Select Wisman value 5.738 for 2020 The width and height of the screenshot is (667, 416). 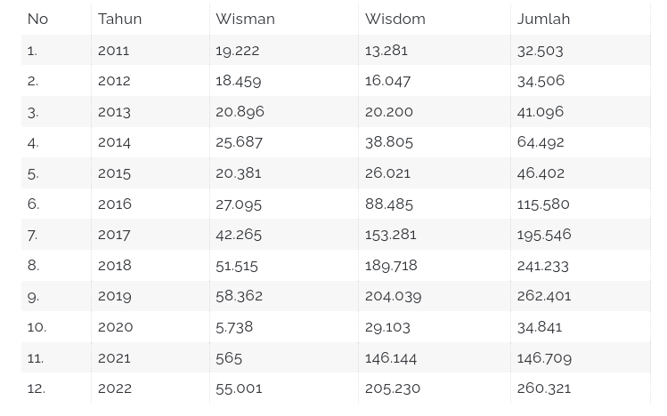point(234,327)
